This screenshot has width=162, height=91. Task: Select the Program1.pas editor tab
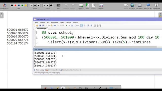pyautogui.click(x=42, y=29)
